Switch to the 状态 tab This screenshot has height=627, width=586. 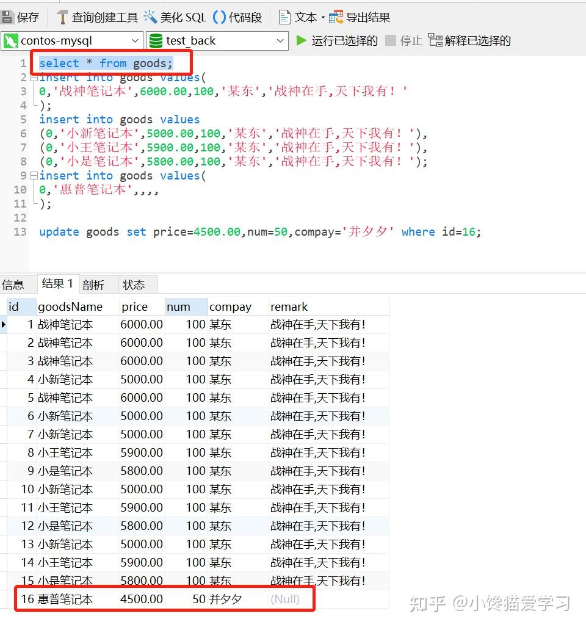pos(136,283)
